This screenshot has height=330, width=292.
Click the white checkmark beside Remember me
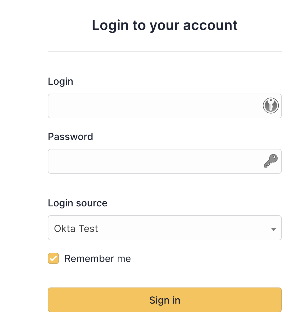(x=53, y=258)
